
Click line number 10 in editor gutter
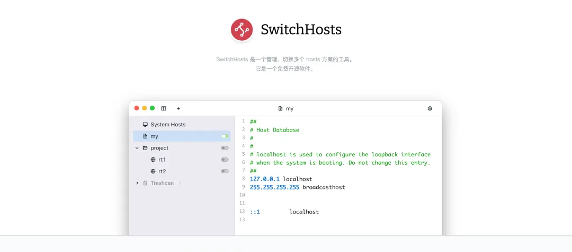(x=242, y=195)
